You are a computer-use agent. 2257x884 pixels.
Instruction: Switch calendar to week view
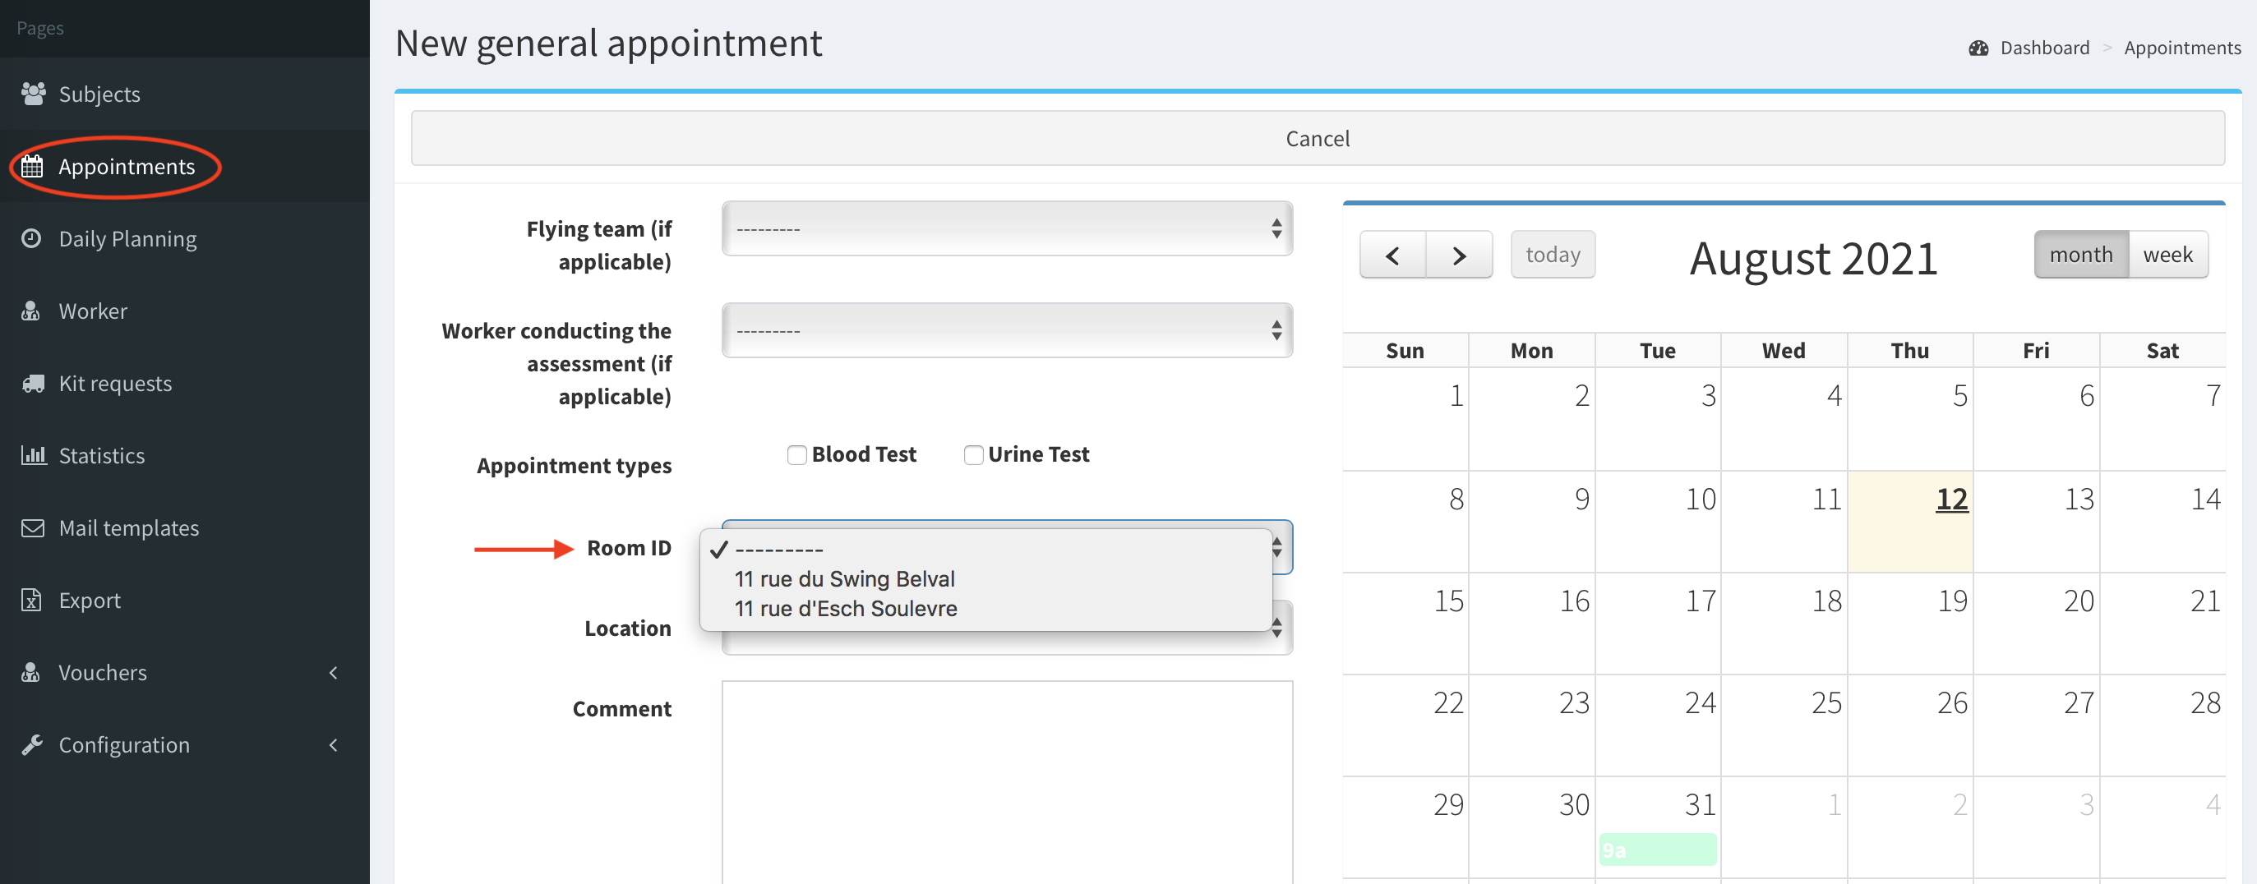pyautogui.click(x=2167, y=255)
